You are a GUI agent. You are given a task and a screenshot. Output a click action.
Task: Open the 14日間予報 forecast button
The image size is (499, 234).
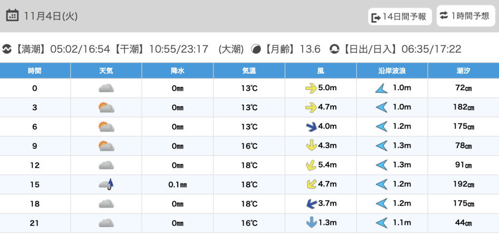(x=399, y=17)
